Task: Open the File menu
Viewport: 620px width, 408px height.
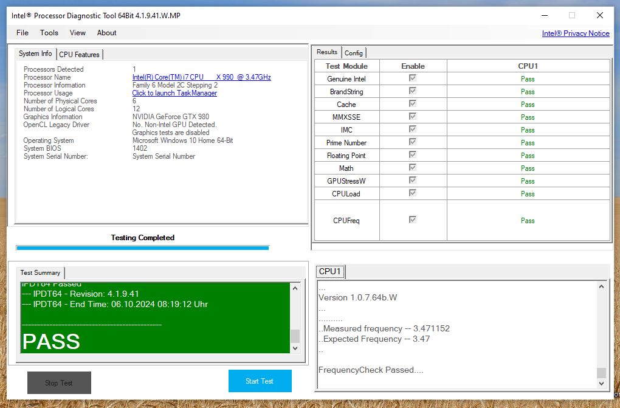Action: click(x=22, y=33)
